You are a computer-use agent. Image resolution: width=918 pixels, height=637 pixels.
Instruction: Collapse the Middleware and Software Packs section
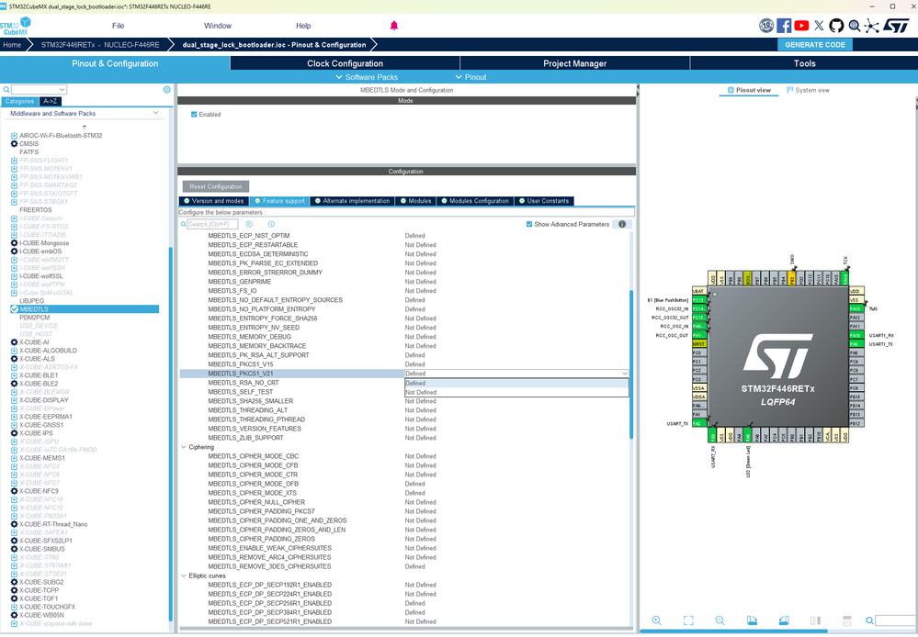click(155, 114)
